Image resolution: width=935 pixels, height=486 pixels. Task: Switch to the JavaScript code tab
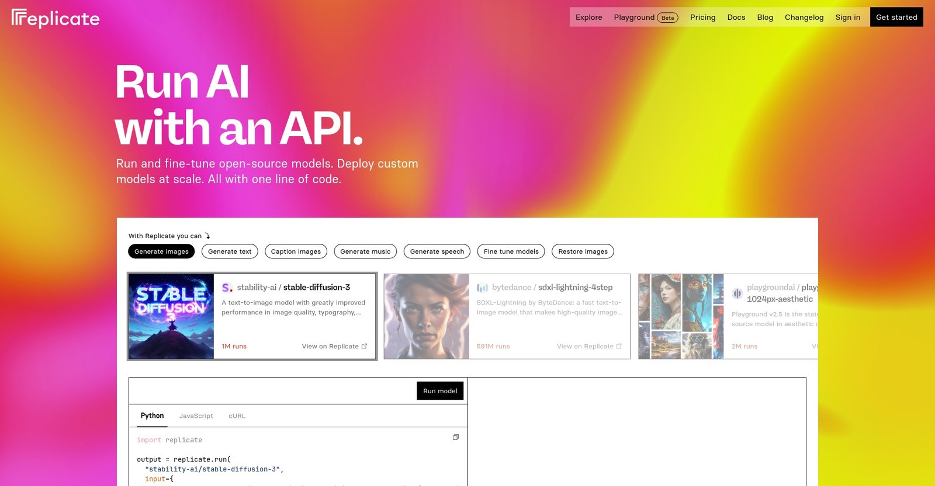pyautogui.click(x=196, y=416)
